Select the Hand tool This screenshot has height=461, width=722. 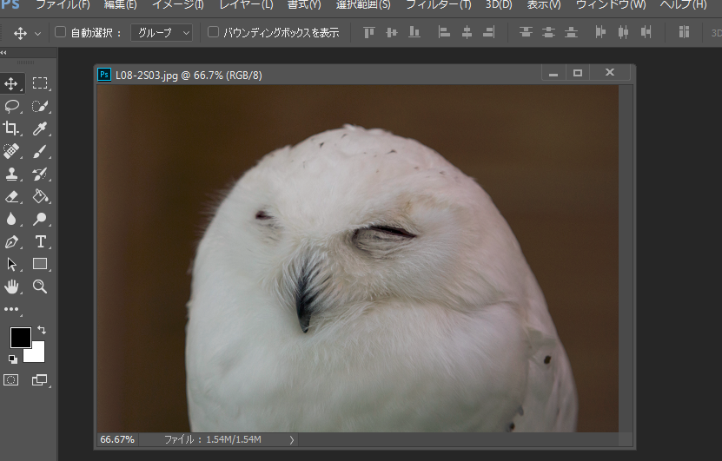12,286
